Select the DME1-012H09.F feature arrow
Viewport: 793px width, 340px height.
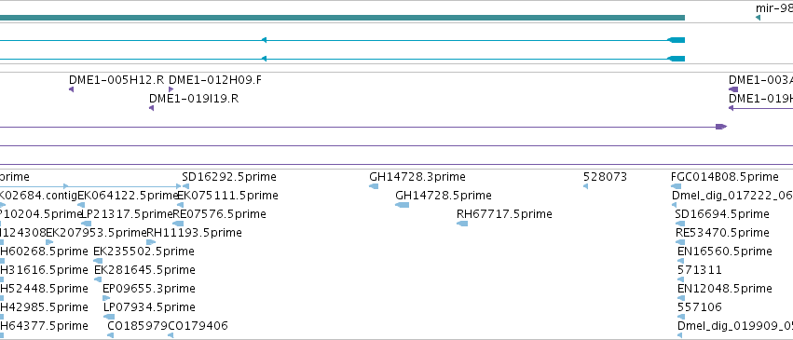171,89
